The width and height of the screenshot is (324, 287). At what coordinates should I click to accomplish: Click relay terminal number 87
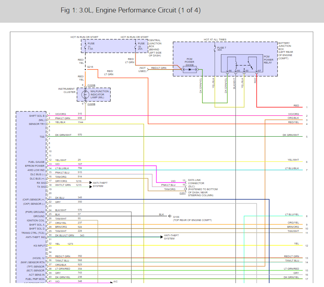coord(260,71)
